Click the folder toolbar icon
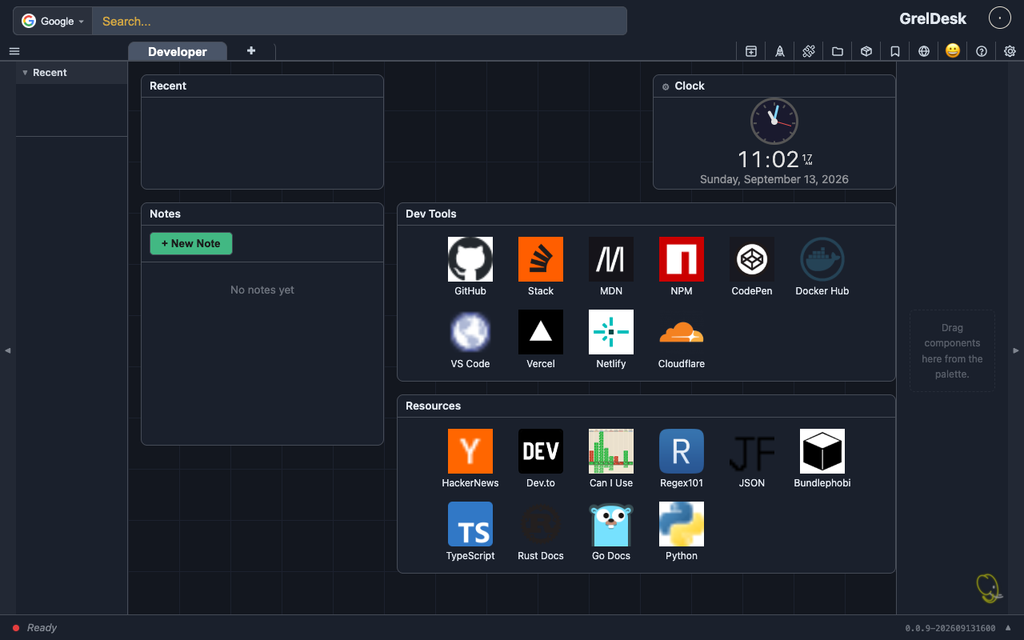 [x=838, y=51]
